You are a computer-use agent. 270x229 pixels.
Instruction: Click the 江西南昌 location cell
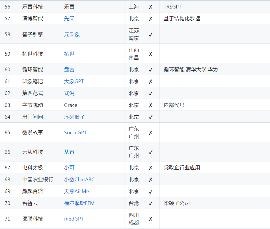(134, 54)
